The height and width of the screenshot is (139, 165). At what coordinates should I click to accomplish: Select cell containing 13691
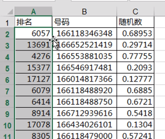33,45
